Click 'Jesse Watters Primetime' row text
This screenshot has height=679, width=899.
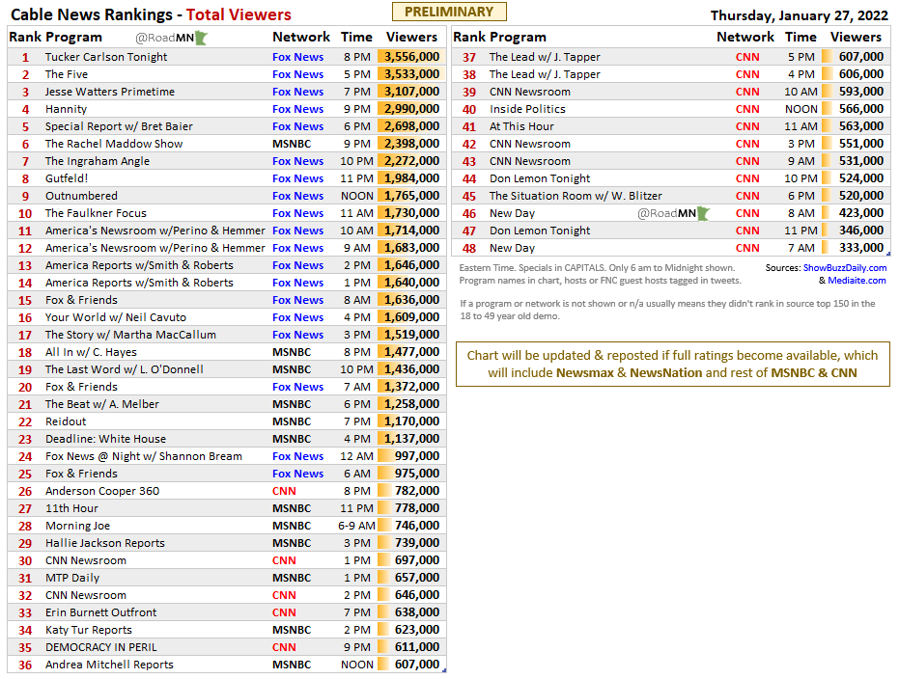point(110,92)
